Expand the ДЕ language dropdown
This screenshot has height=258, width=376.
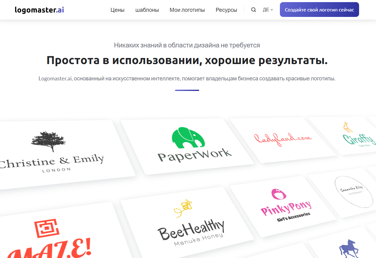click(x=268, y=10)
